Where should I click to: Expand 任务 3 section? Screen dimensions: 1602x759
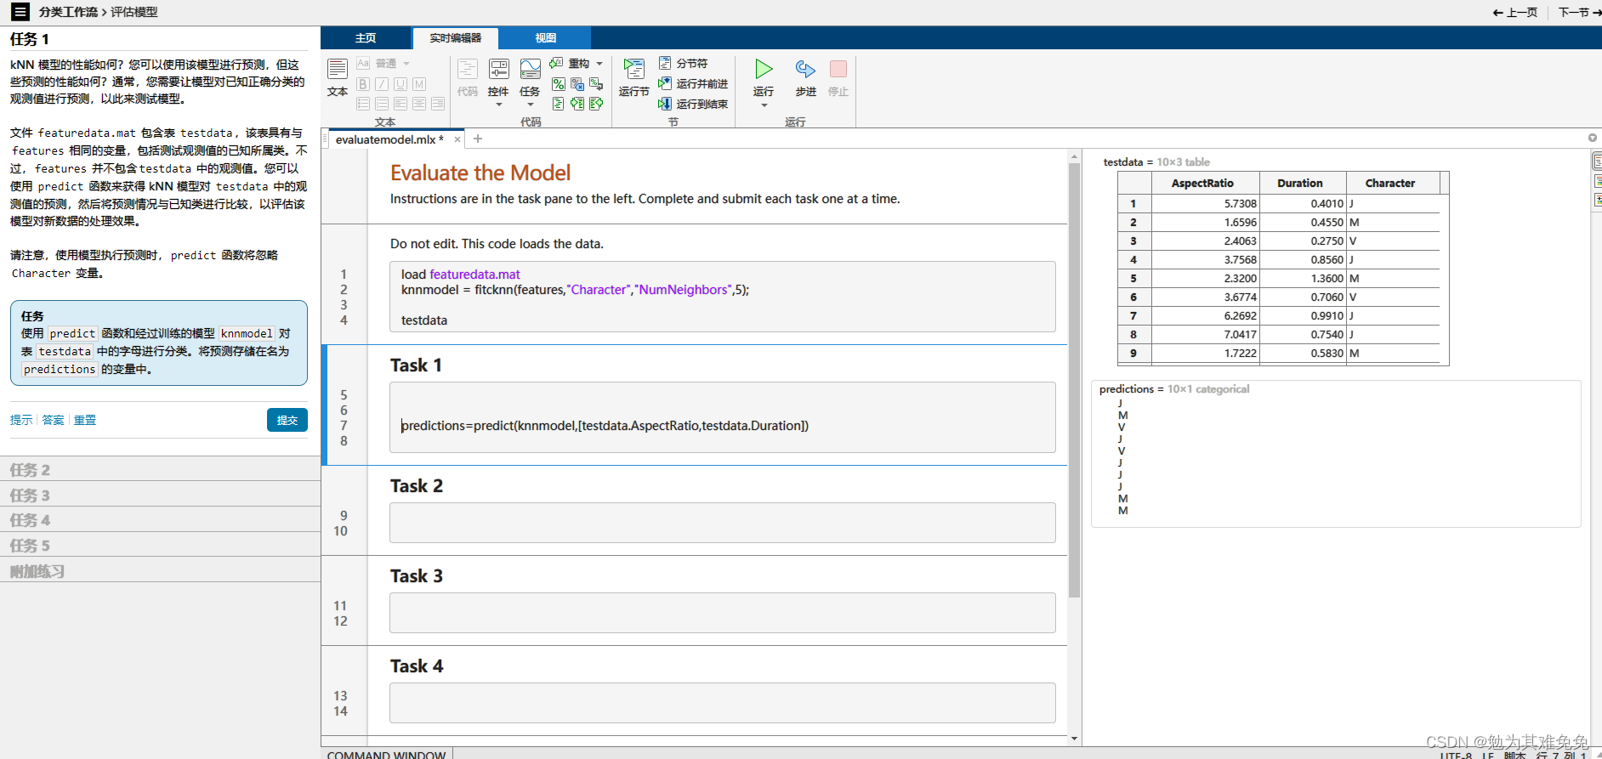click(x=160, y=495)
